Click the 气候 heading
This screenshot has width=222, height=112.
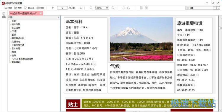[115, 66]
